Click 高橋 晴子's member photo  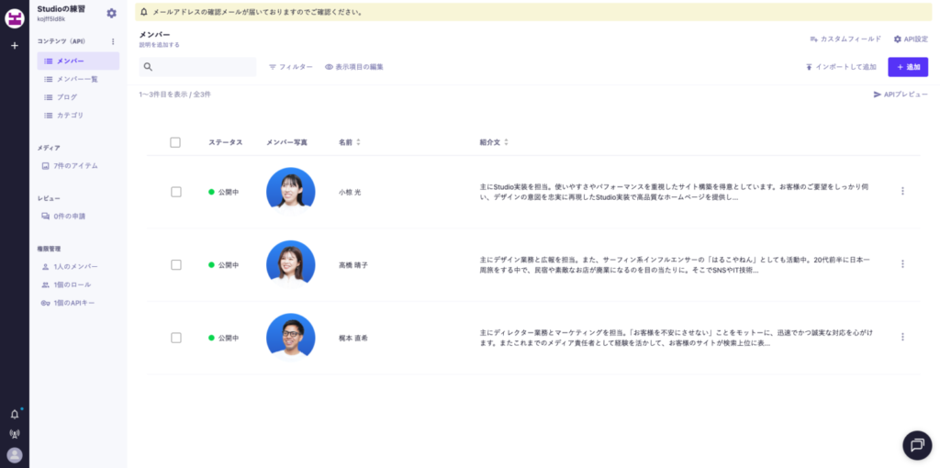pyautogui.click(x=290, y=262)
